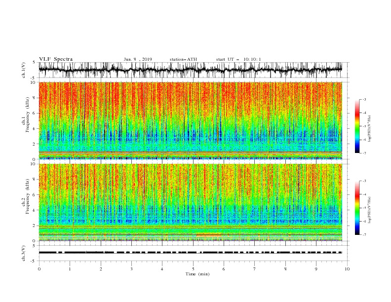Click the "Time (min)" axis label
Image resolution: width=391 pixels, height=302 pixels.
pos(197,274)
